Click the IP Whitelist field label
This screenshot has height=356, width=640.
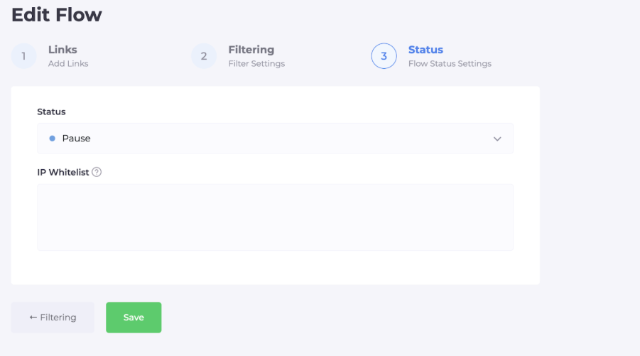point(63,172)
